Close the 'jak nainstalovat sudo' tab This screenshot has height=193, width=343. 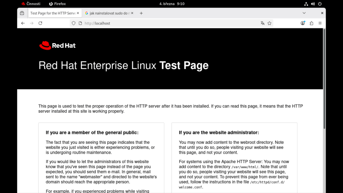(132, 13)
